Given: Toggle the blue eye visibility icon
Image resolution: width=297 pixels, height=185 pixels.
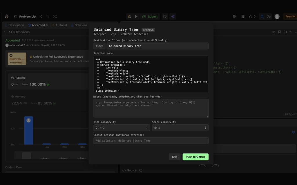Looking at the screenshot, I should (294, 132).
